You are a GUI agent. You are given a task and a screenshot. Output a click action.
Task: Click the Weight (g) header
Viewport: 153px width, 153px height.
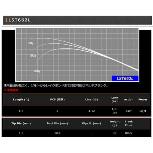(x=115, y=123)
